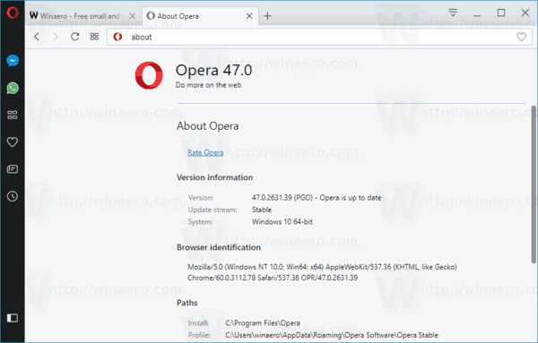
Task: Go back to the previous page
Action: pos(37,37)
